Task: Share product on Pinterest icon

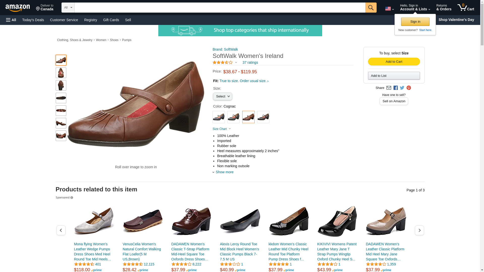Action: (409, 88)
